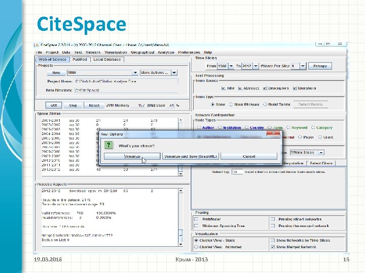Switch to the PubMed tab
365x273 pixels.
[x=80, y=60]
